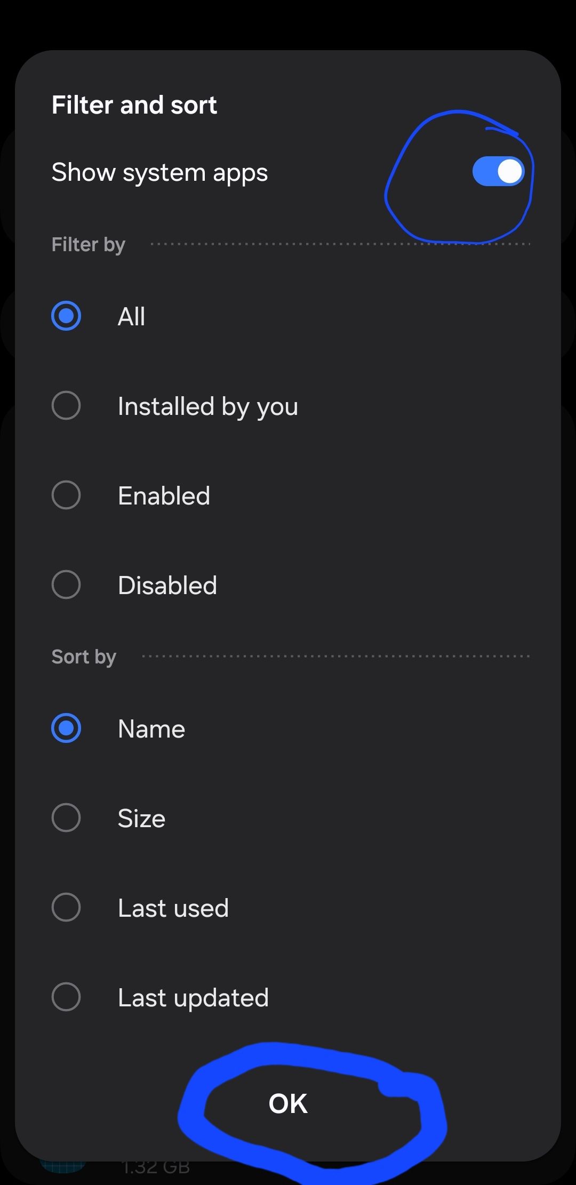Tap the Installed by you text

[x=207, y=407]
